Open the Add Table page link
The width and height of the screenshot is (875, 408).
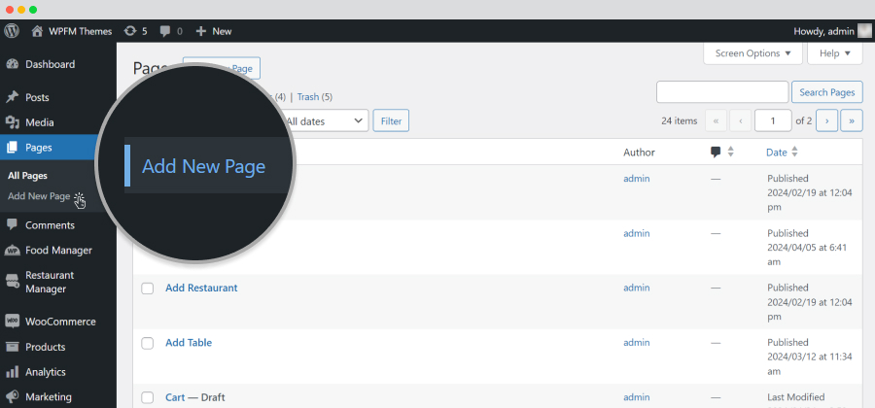coord(189,342)
